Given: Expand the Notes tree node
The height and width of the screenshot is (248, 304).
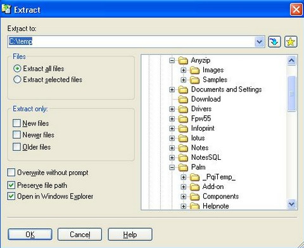Looking at the screenshot, I should (x=172, y=148).
